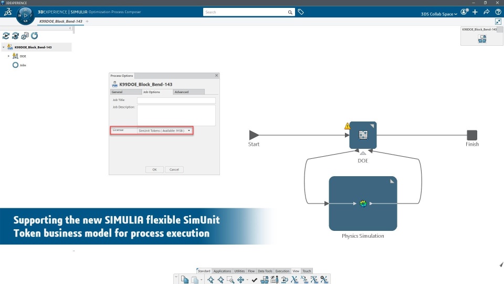Open the 3DS Collab Space dropdown
Viewport: 504px width, 284px height.
(439, 14)
